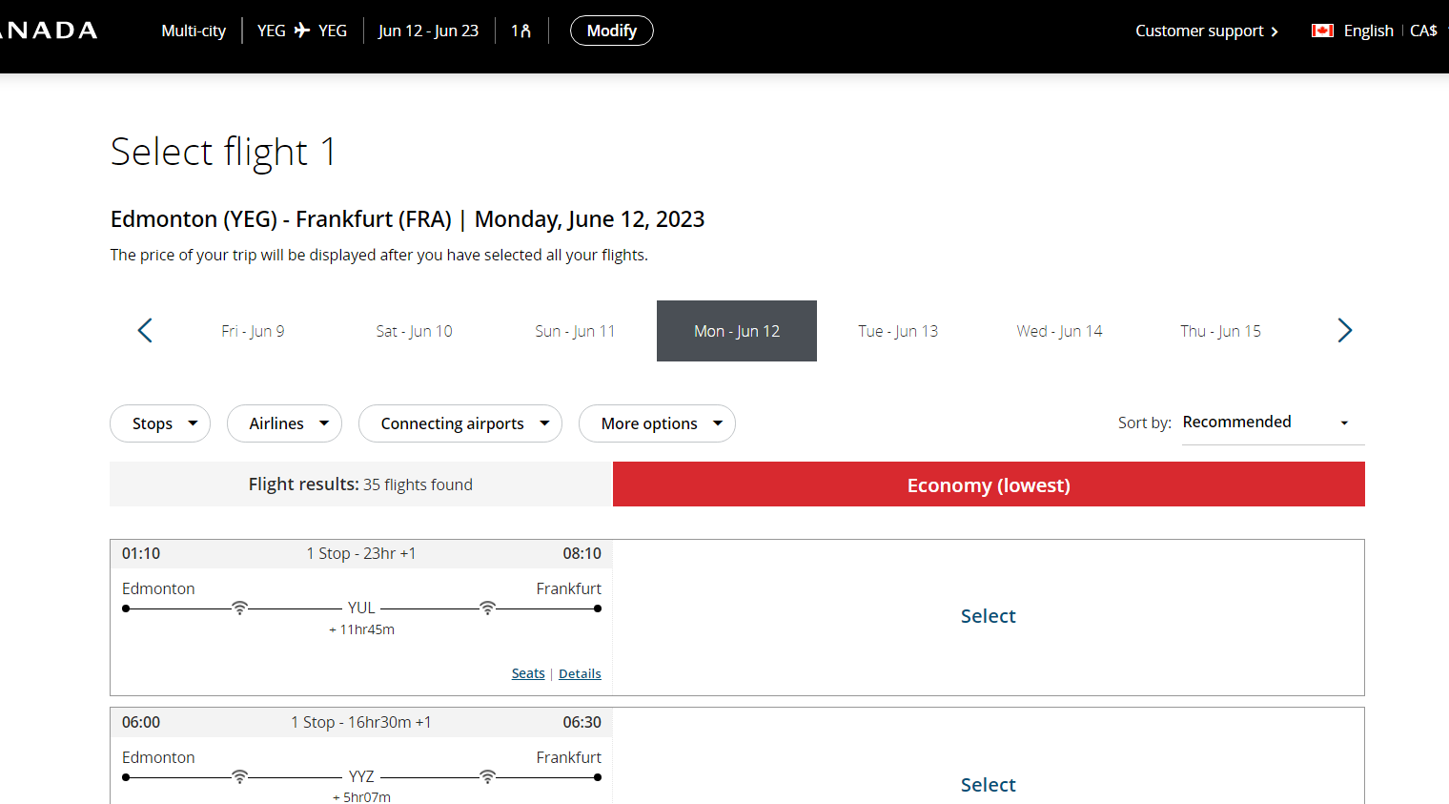Choose the Fri - Jun 9 date tab
1449x804 pixels.
(253, 331)
